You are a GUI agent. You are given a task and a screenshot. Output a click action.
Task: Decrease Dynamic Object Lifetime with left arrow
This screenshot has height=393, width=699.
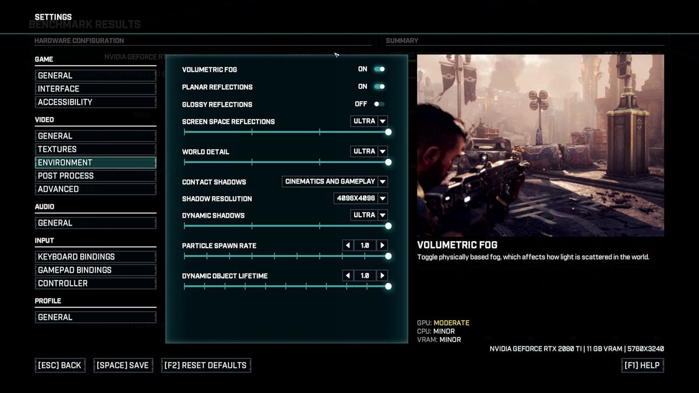347,275
